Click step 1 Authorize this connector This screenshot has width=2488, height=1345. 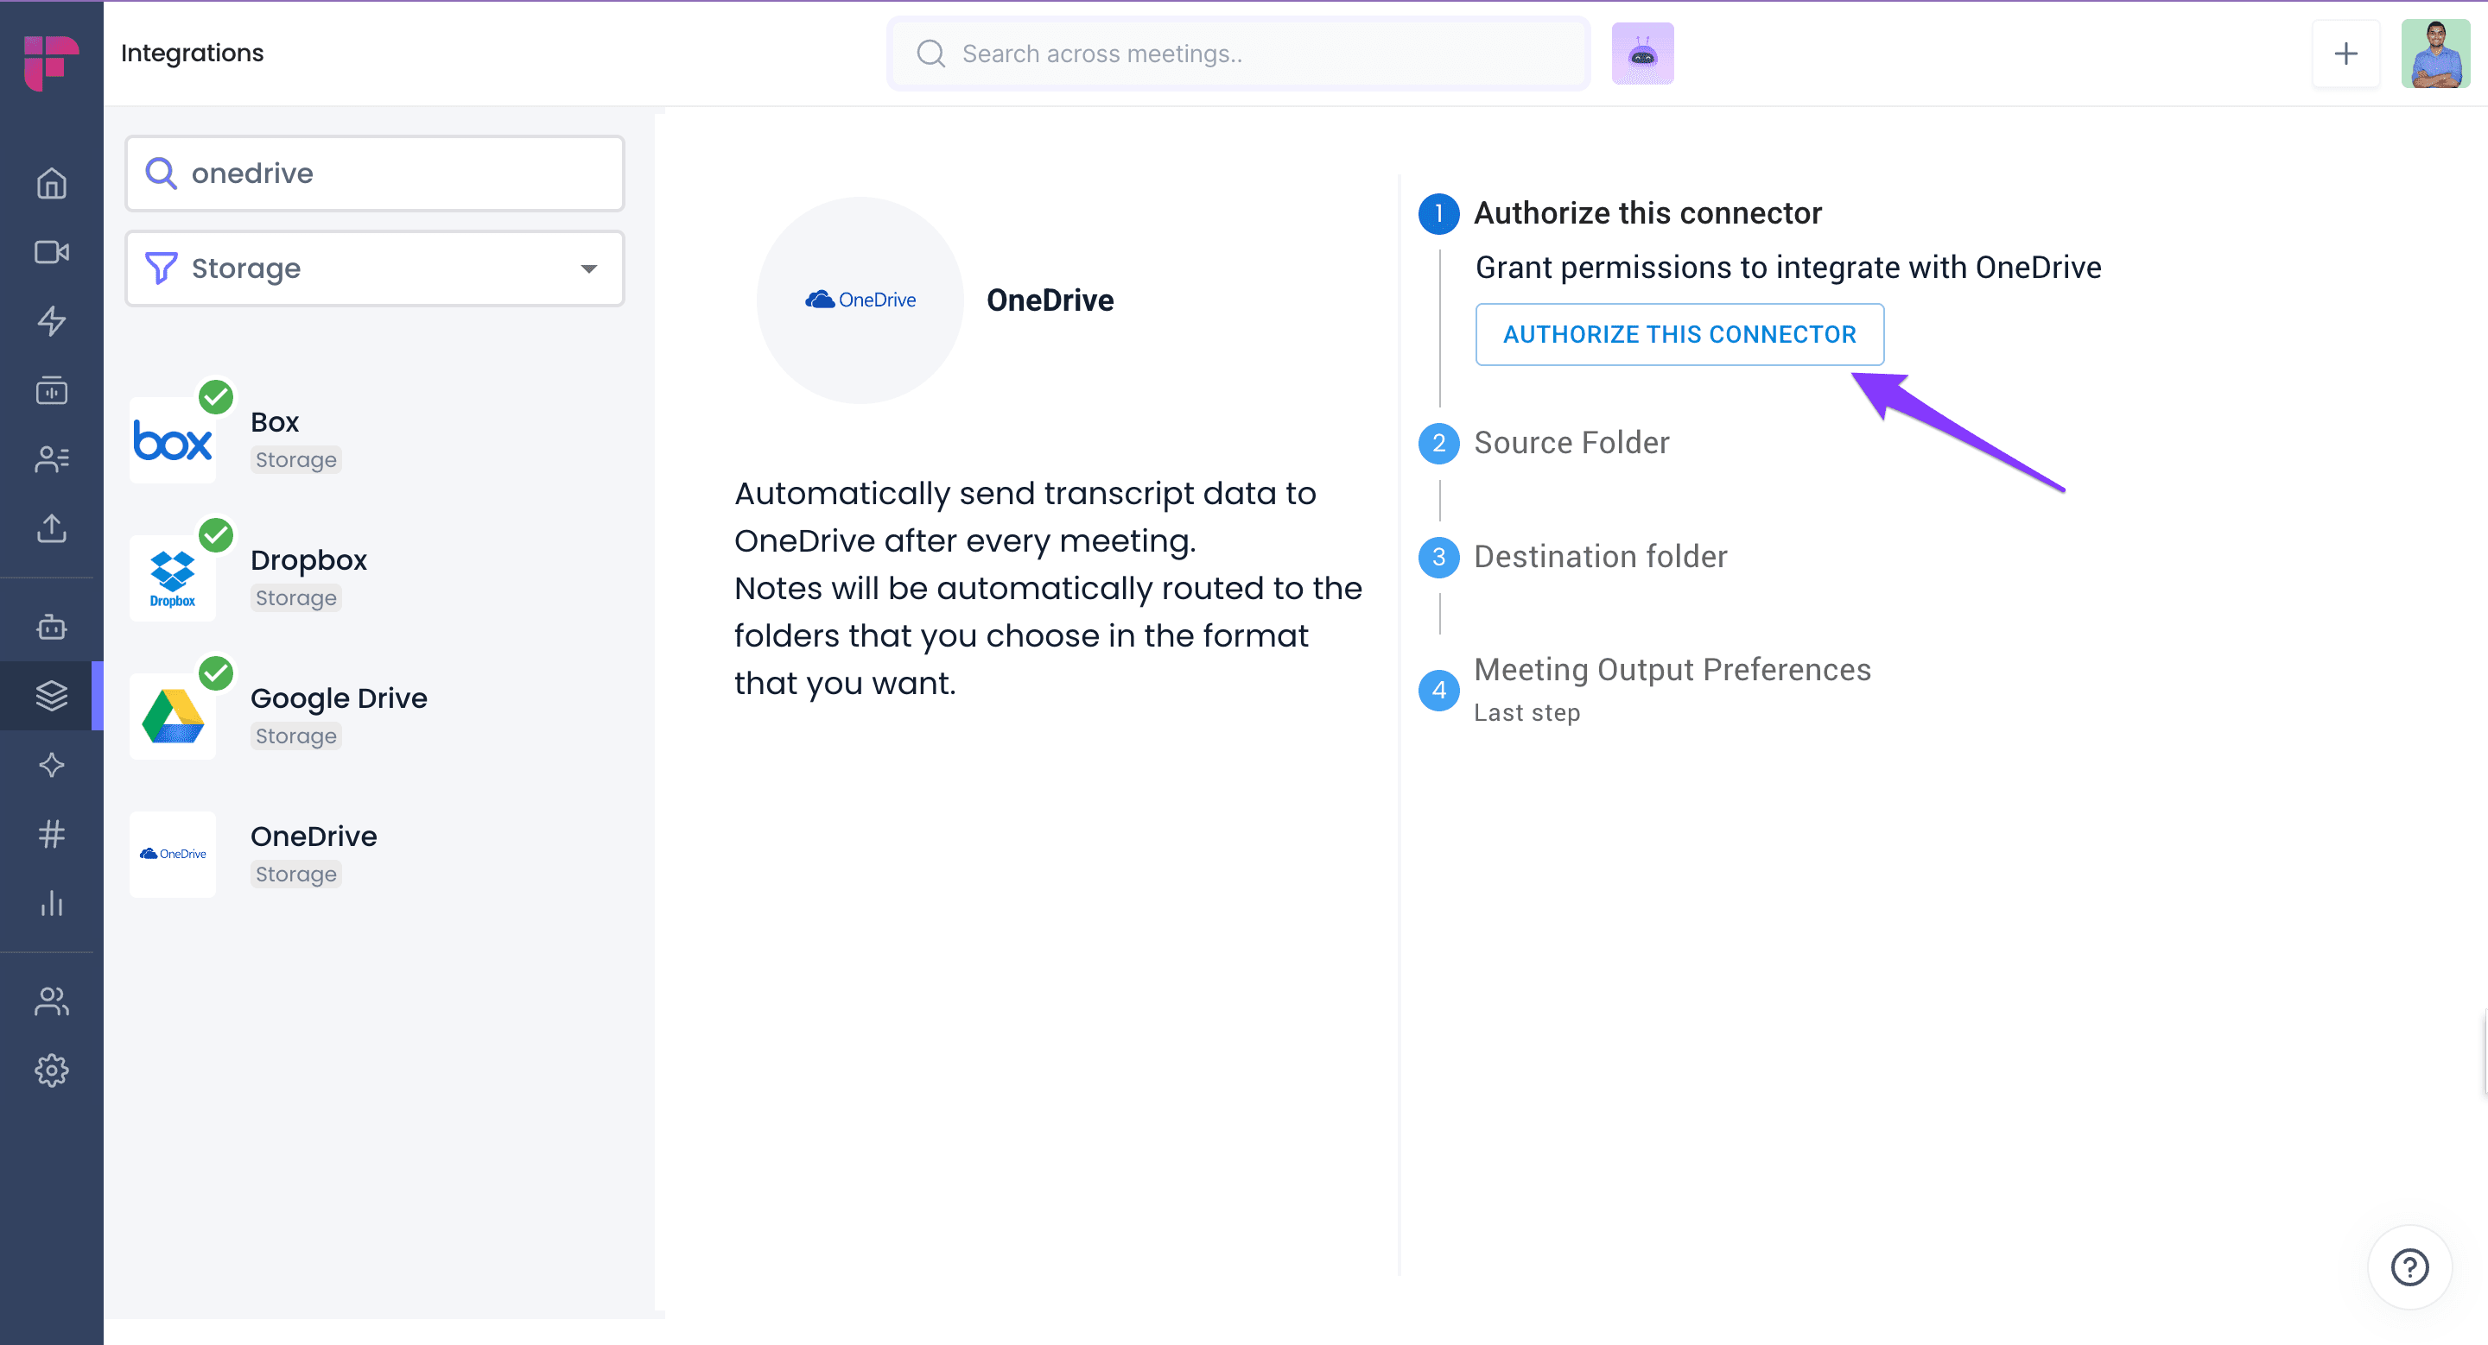[1647, 213]
